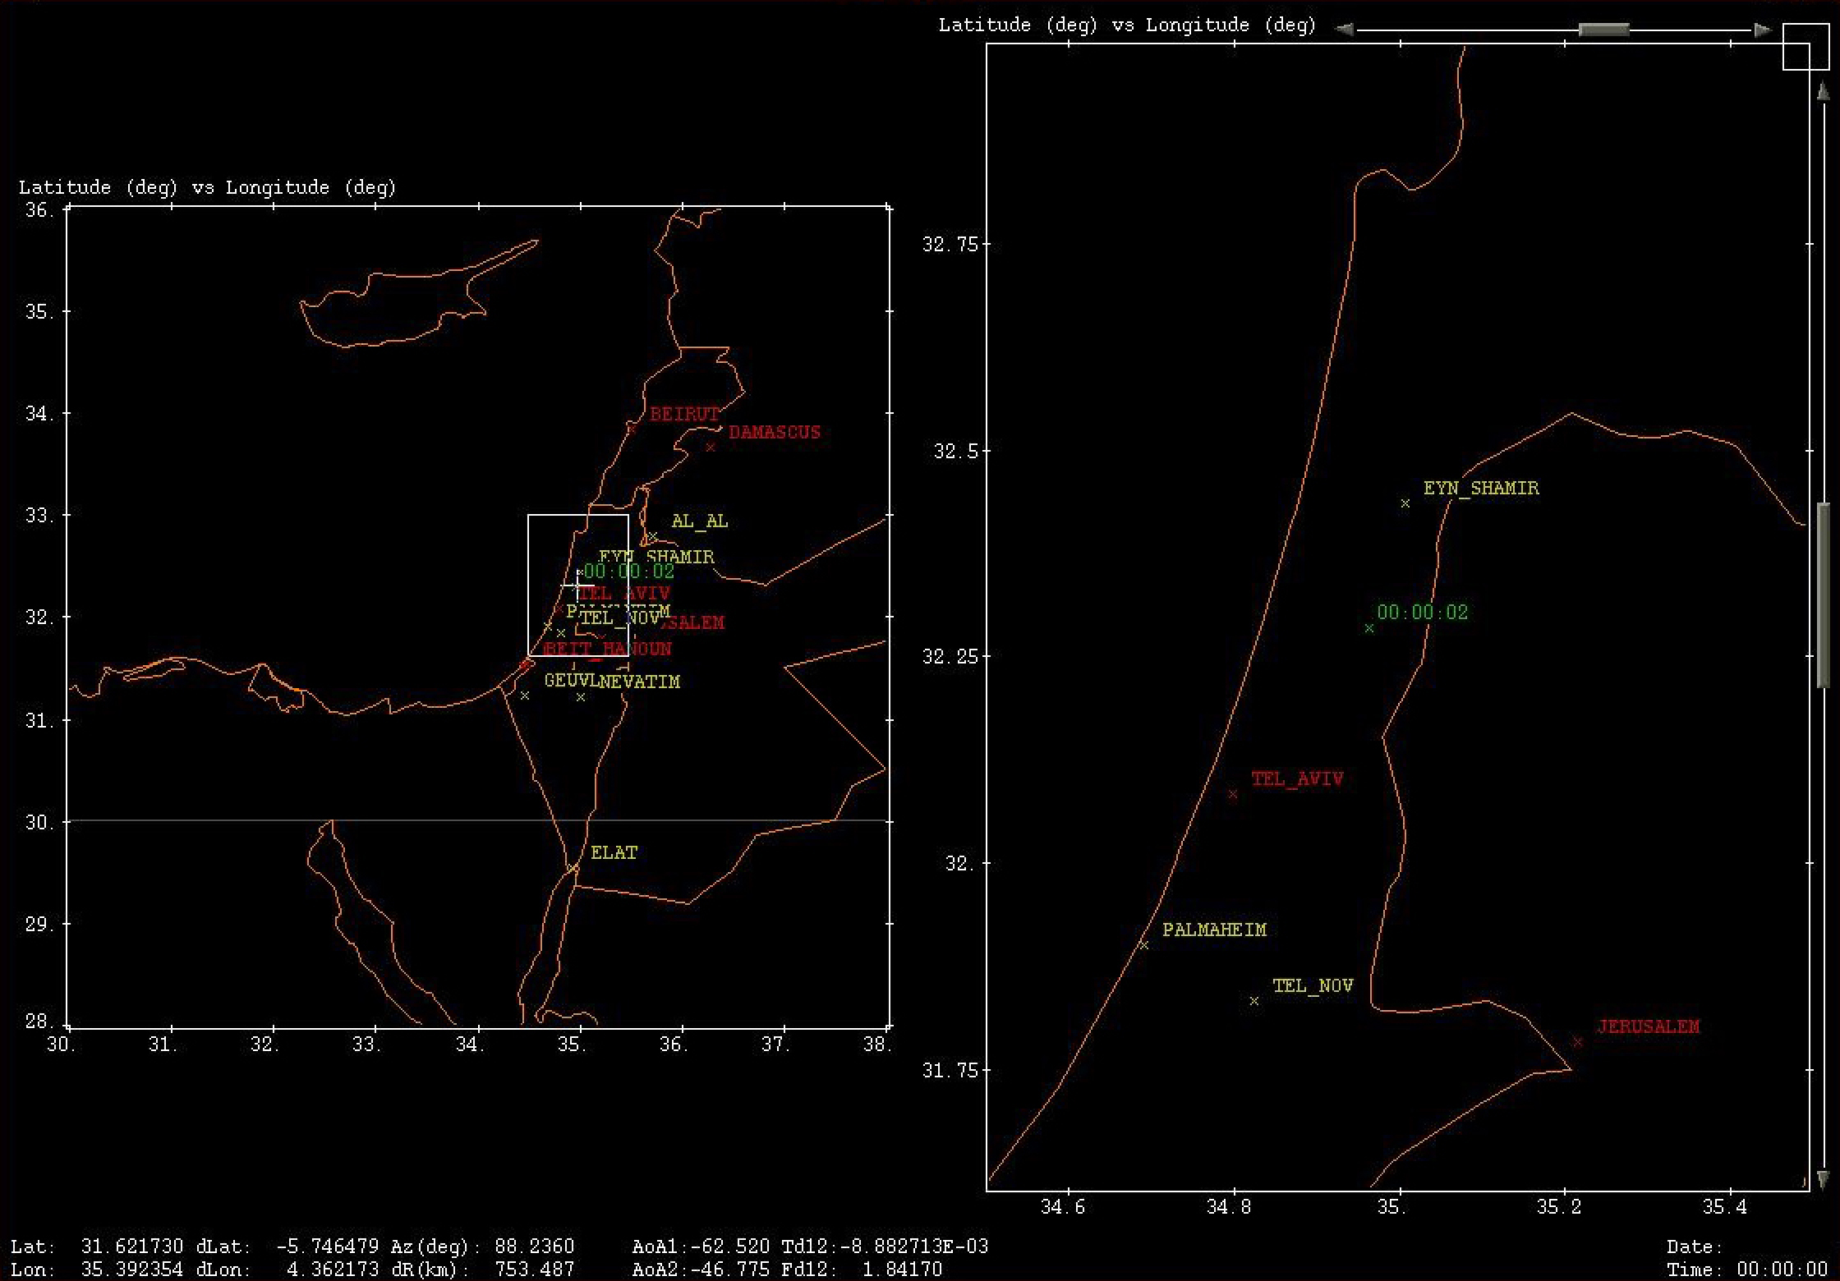Click the ELAT marker on overview map
Image resolution: width=1840 pixels, height=1281 pixels.
[x=572, y=868]
